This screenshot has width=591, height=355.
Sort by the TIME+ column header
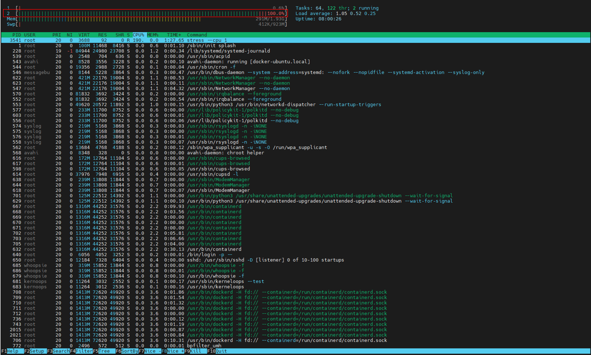(174, 35)
